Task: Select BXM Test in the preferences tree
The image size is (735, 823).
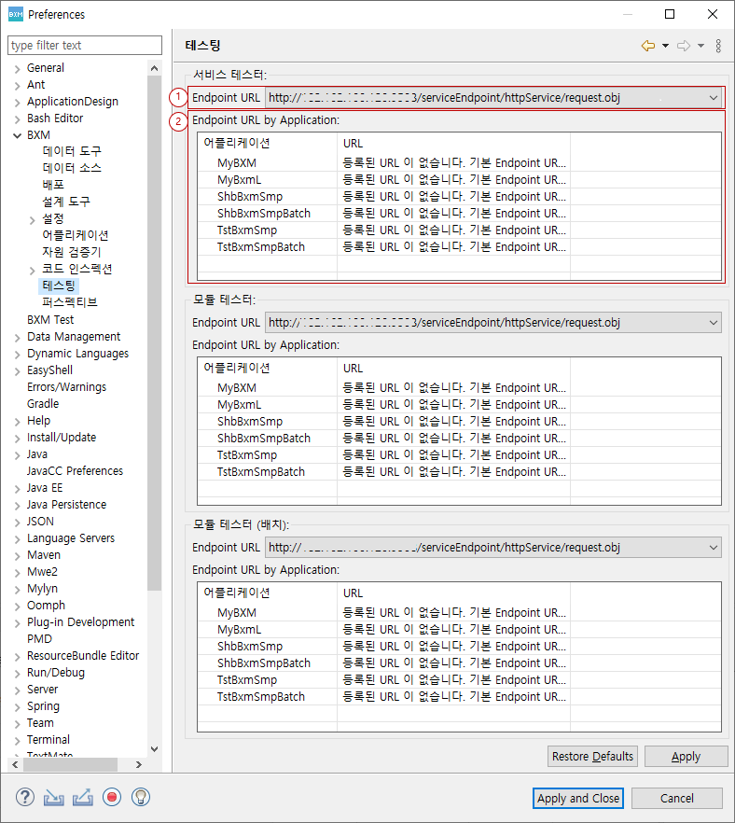Action: tap(50, 320)
